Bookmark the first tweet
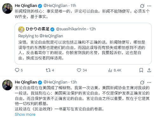 [141, 70]
